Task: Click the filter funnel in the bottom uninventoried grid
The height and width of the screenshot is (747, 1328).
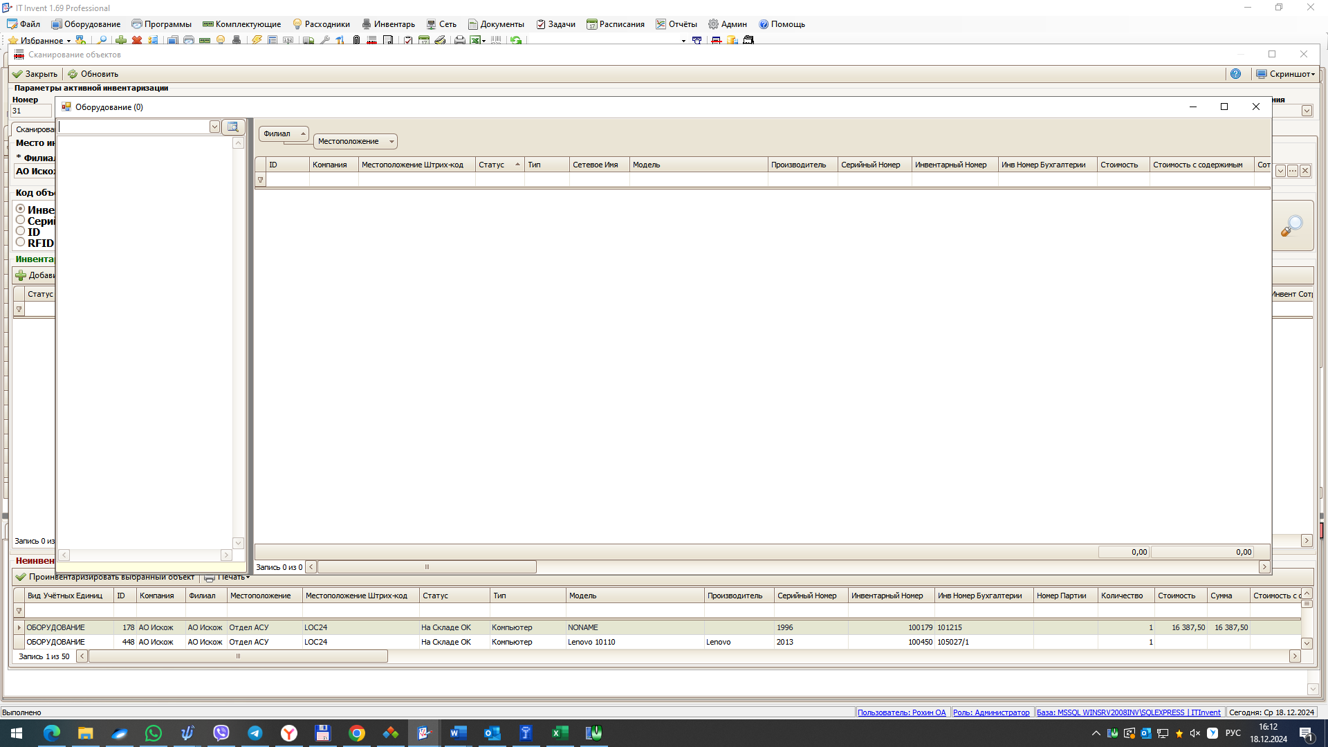Action: 19,611
